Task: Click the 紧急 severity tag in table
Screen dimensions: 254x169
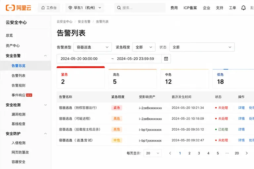Action: [117, 108]
